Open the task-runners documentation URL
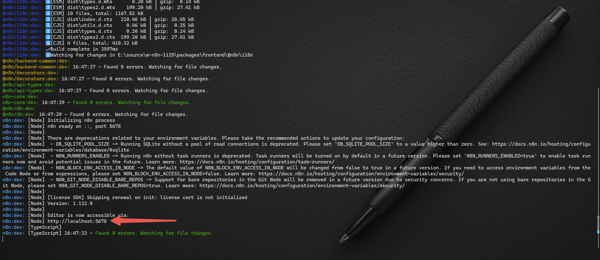 coord(257,162)
